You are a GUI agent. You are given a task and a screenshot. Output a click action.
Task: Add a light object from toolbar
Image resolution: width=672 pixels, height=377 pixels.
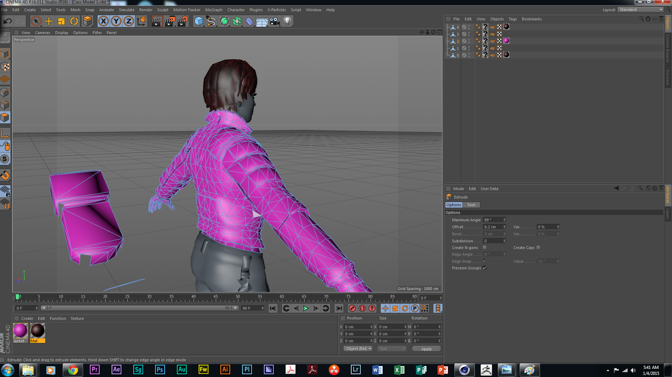[x=287, y=21]
